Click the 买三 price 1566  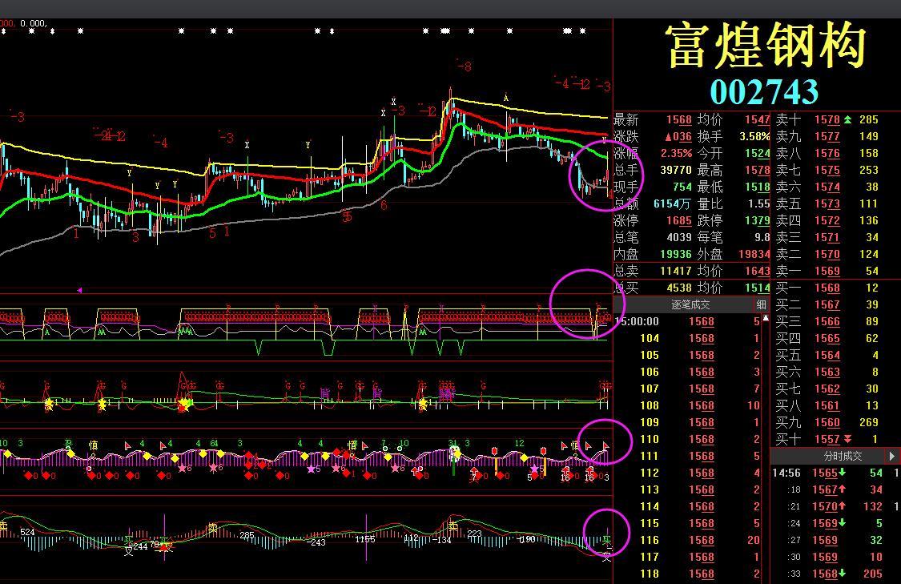827,321
